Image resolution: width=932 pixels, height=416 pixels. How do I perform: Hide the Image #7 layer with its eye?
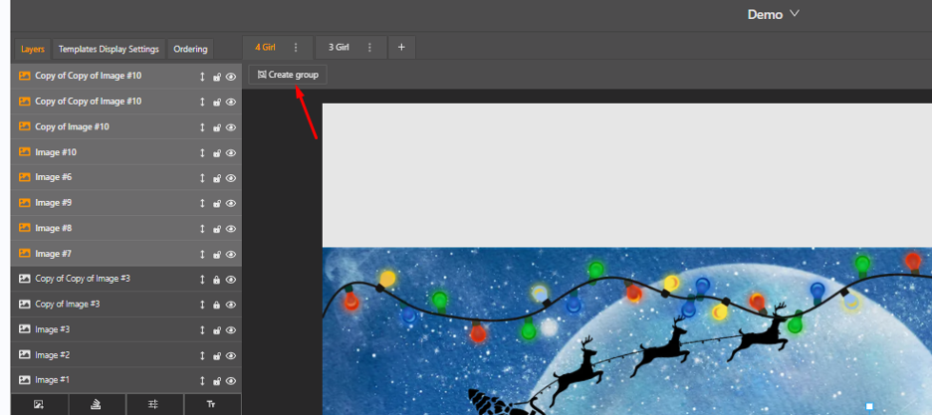pyautogui.click(x=231, y=255)
